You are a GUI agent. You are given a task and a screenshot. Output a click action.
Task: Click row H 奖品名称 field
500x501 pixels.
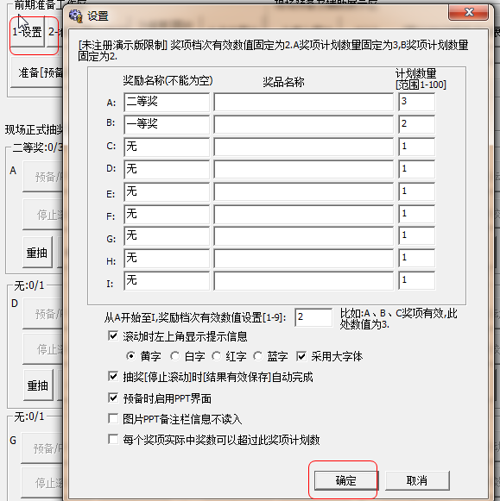pos(304,258)
